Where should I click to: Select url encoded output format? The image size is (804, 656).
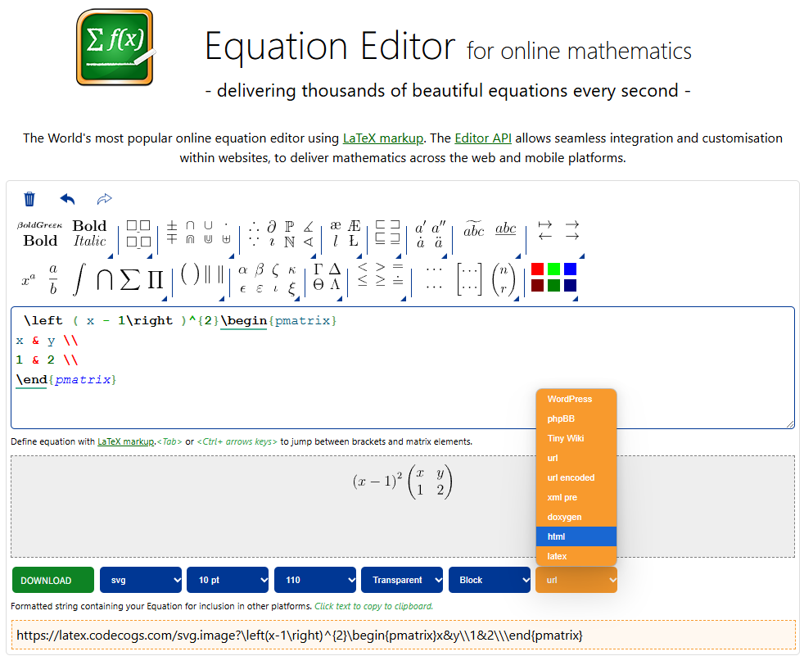[x=576, y=477]
